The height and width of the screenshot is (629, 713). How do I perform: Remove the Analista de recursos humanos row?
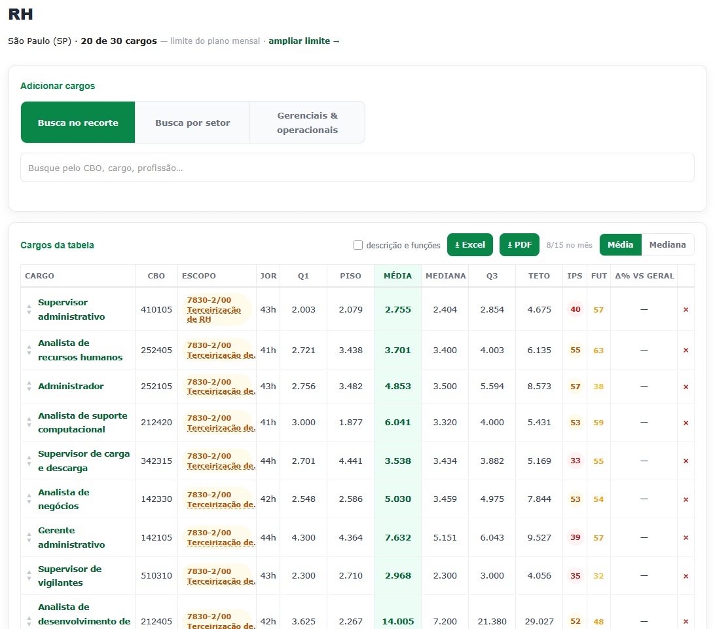coord(686,350)
